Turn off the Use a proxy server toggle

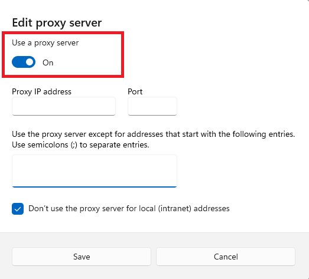click(x=24, y=62)
